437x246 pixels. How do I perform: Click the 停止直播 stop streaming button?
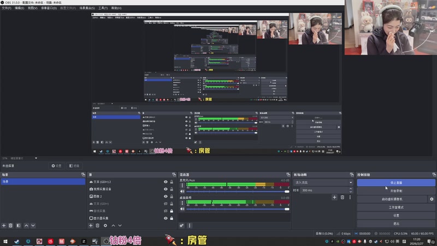tap(396, 183)
